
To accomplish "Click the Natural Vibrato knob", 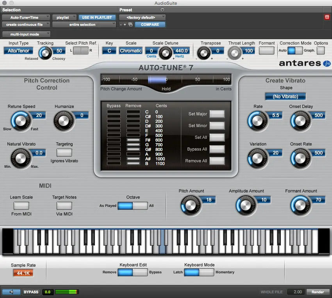I will click(21, 158).
